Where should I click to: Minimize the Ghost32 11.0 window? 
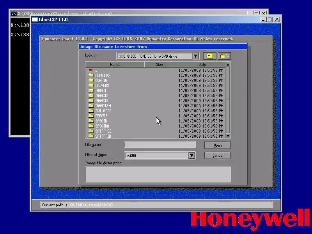pos(263,19)
